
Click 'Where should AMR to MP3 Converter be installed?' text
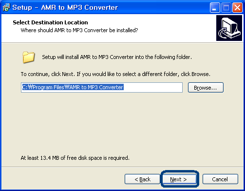(79, 30)
